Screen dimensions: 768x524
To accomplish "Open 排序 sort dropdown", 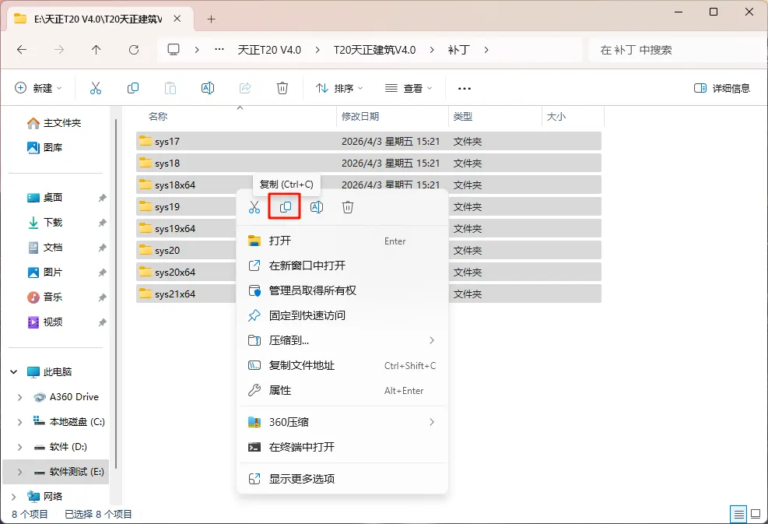I will click(x=339, y=88).
